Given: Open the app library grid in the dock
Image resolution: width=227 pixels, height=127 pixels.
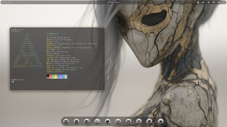Looking at the screenshot, I should (x=66, y=121).
